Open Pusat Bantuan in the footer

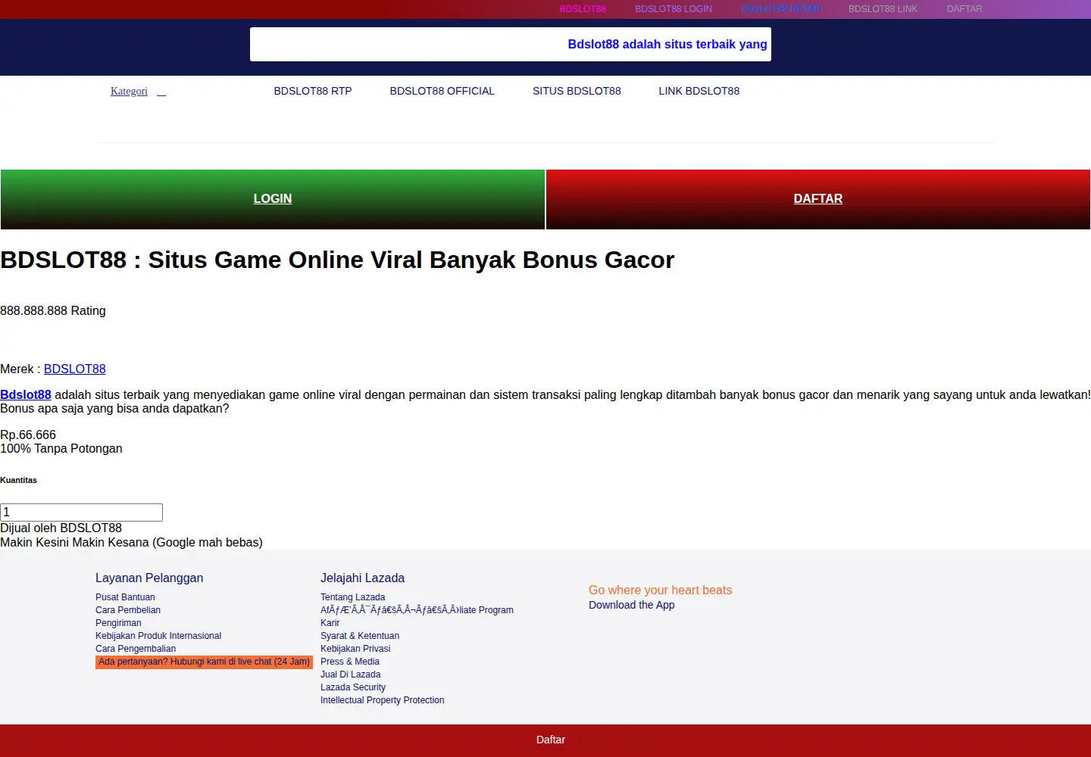click(125, 597)
